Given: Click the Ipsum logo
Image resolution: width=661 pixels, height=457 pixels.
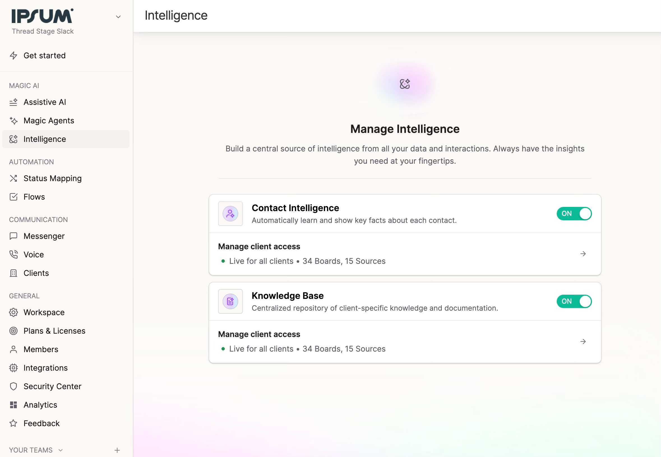Looking at the screenshot, I should pyautogui.click(x=42, y=16).
